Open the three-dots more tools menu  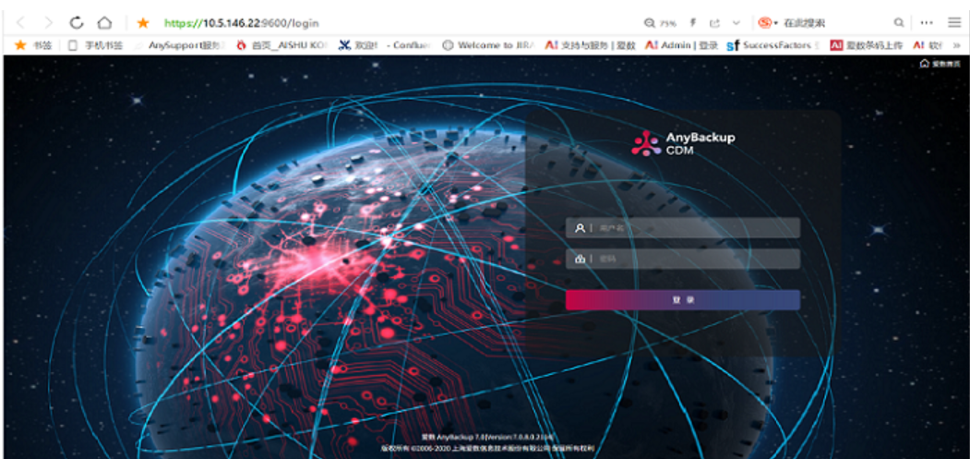926,23
